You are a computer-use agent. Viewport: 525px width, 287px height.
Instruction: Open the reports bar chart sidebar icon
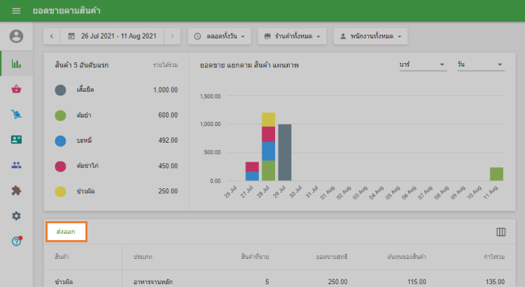[x=16, y=64]
